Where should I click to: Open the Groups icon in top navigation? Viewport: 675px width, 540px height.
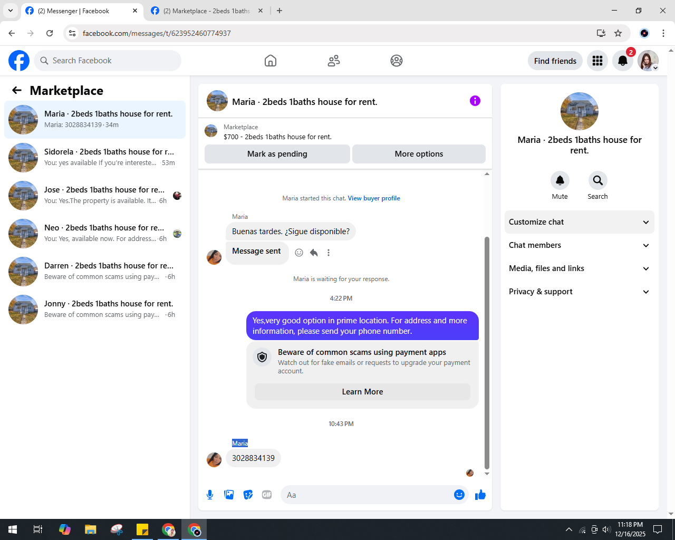397,61
